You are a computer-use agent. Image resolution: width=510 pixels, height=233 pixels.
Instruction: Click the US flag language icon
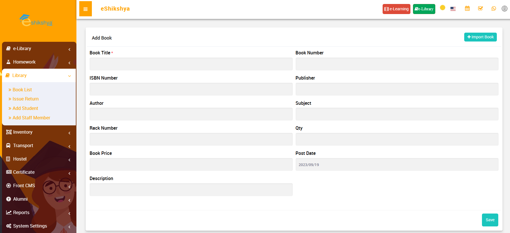click(453, 9)
